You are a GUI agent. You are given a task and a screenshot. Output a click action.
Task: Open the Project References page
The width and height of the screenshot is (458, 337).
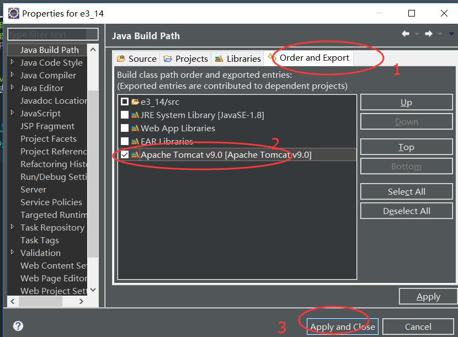(x=54, y=152)
